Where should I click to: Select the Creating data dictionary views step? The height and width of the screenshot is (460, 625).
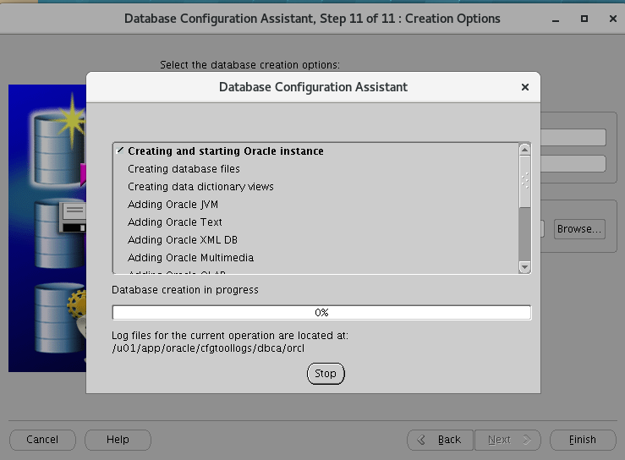coord(200,187)
